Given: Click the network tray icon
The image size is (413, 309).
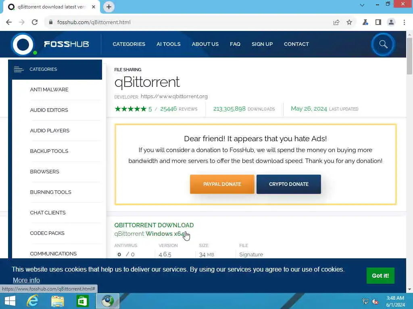Looking at the screenshot, I should click(x=365, y=301).
